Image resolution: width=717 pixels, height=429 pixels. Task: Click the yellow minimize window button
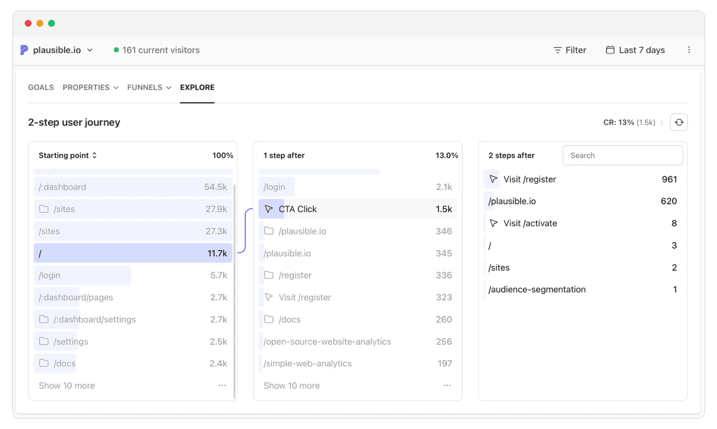click(40, 23)
